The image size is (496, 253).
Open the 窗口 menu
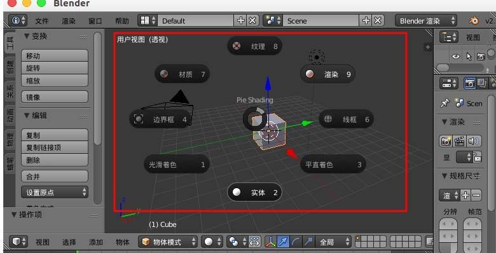(x=95, y=21)
